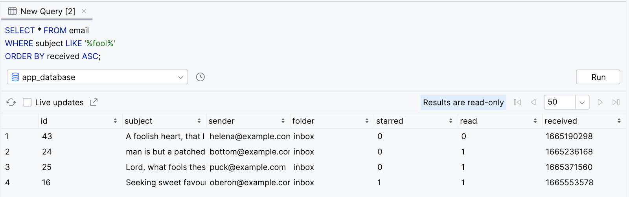Image resolution: width=629 pixels, height=197 pixels.
Task: Expand the page size 50 dropdown
Action: click(x=582, y=102)
